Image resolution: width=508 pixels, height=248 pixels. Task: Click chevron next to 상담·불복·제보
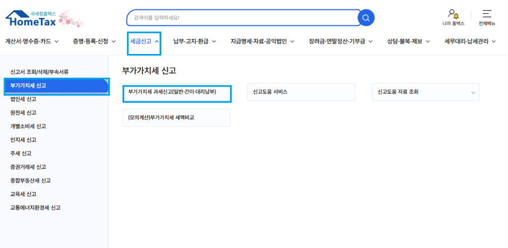428,42
